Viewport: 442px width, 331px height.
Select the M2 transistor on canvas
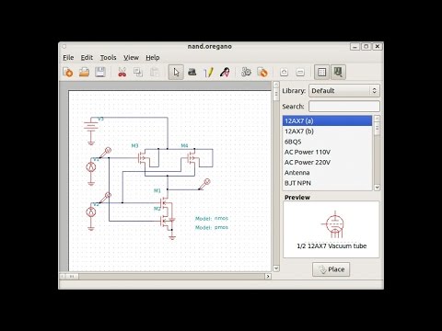click(166, 221)
